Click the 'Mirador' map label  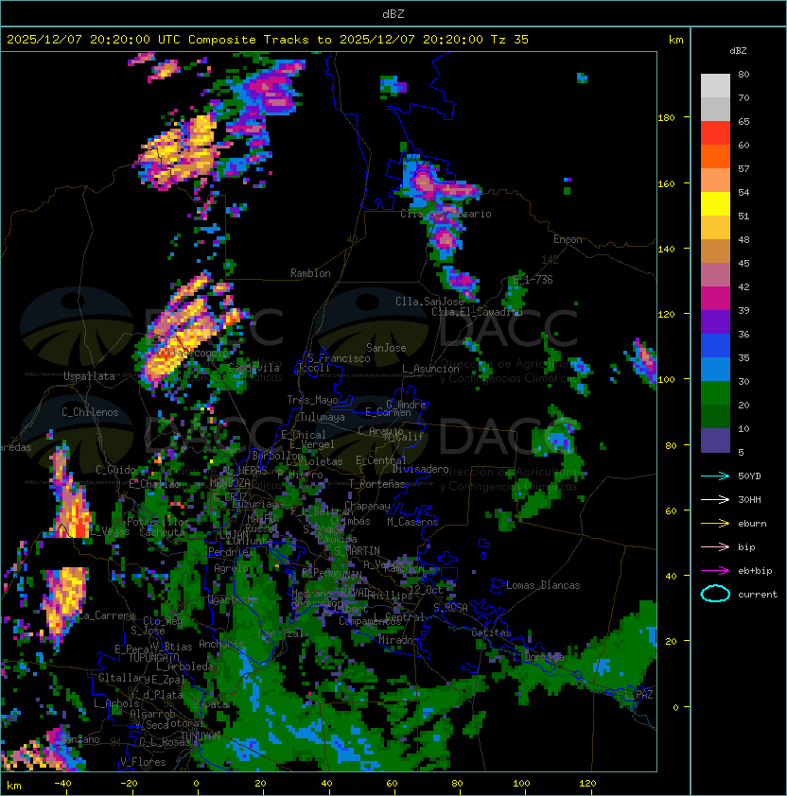398,640
